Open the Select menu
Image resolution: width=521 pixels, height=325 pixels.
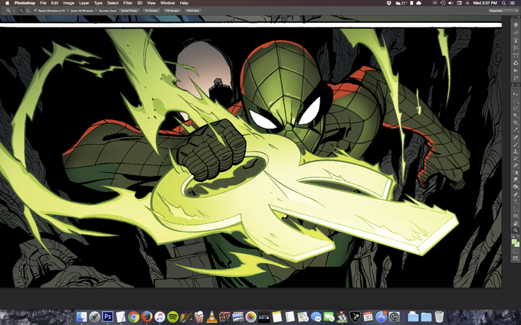pos(113,3)
